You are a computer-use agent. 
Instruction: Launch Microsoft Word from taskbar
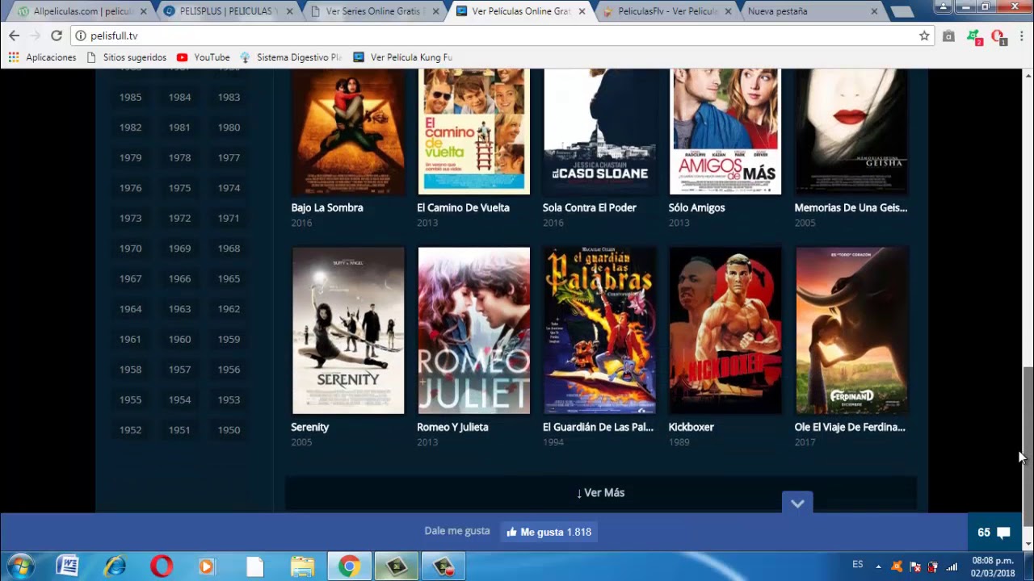pos(67,566)
